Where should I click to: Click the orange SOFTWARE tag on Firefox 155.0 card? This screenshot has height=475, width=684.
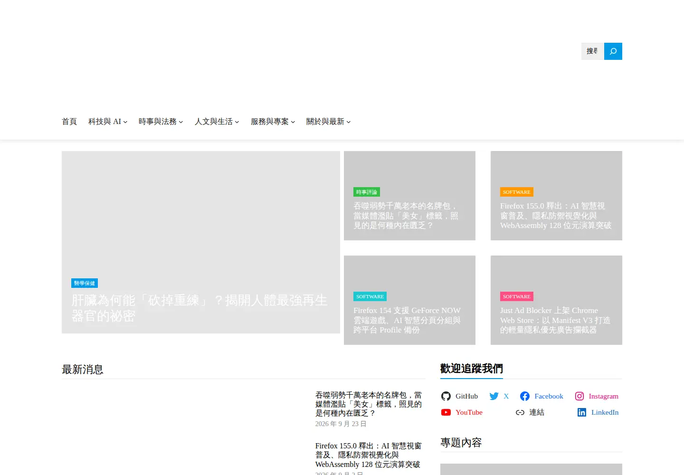tap(517, 192)
